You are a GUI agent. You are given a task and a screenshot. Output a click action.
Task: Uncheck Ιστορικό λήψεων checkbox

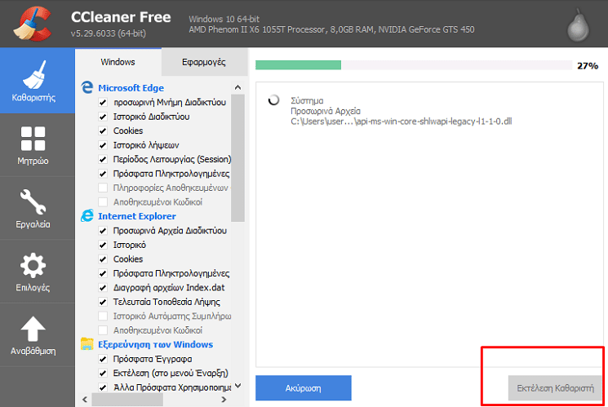tap(103, 145)
